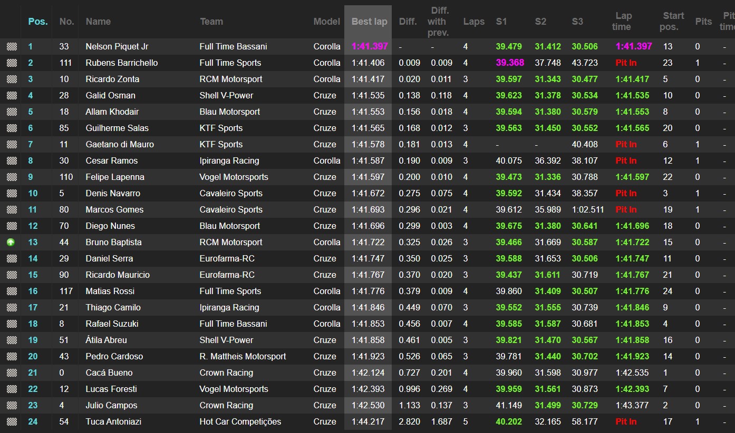Click the purple S1 time 39.368
Image resolution: width=735 pixels, height=433 pixels.
pos(510,63)
